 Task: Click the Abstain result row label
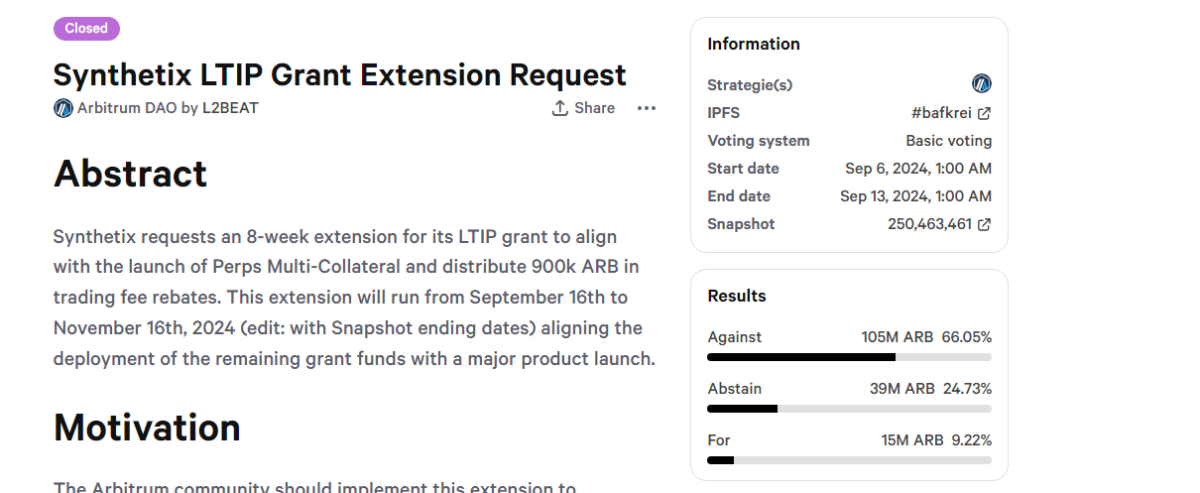tap(734, 389)
